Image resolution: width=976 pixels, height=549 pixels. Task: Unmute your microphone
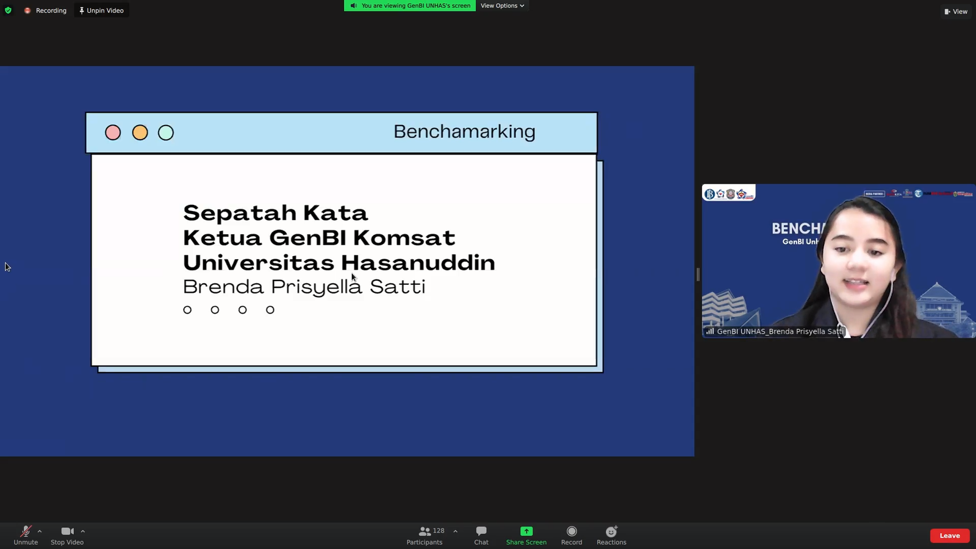(26, 535)
